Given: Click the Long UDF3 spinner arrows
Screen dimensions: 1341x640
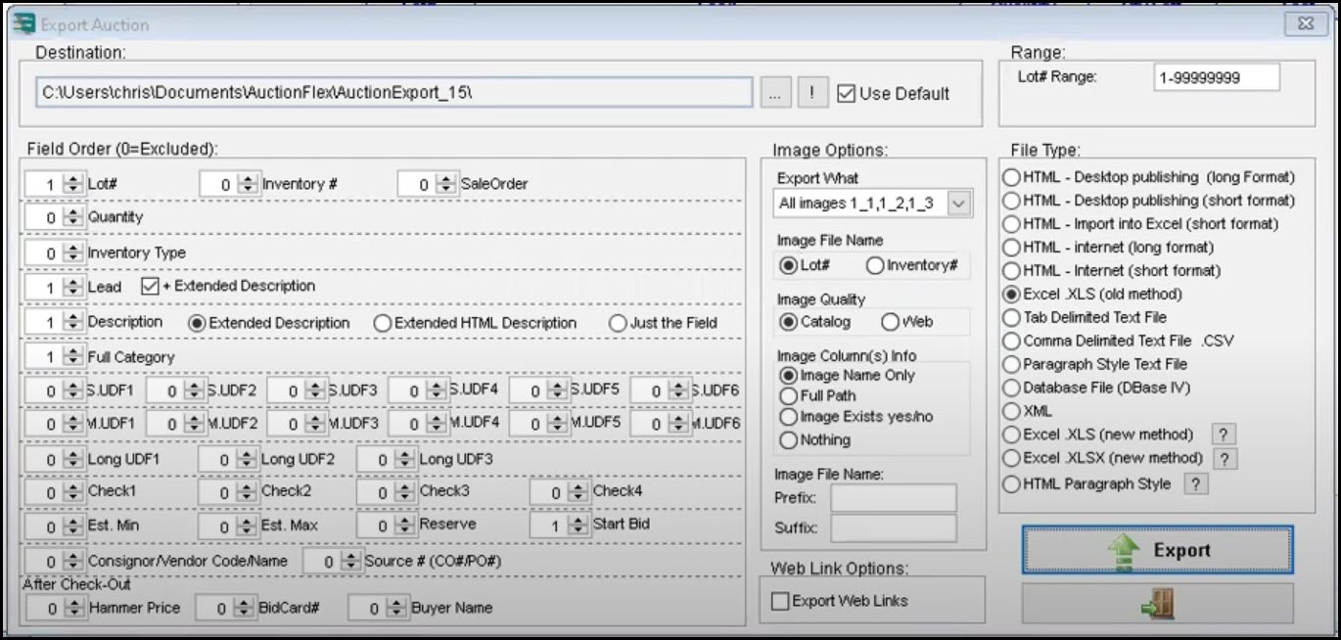Looking at the screenshot, I should click(406, 460).
